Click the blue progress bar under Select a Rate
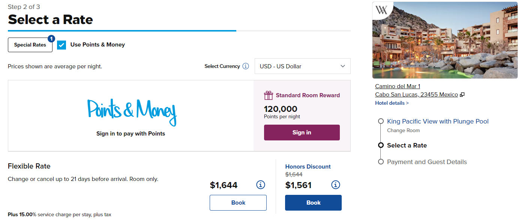This screenshot has width=527, height=220. (122, 30)
